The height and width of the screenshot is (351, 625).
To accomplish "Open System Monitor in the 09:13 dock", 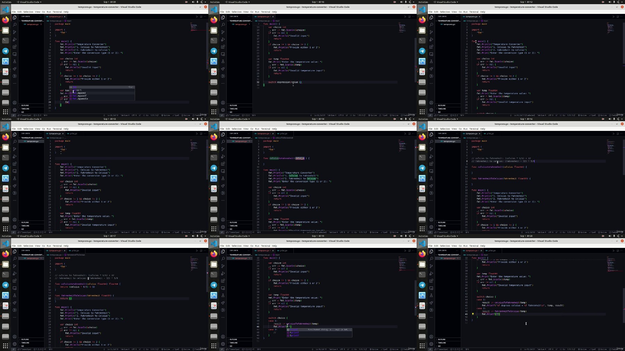I will 5,178.
